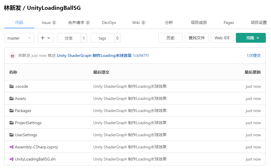Image resolution: width=271 pixels, height=168 pixels.
Task: Open the Assets folder
Action: 20,98
